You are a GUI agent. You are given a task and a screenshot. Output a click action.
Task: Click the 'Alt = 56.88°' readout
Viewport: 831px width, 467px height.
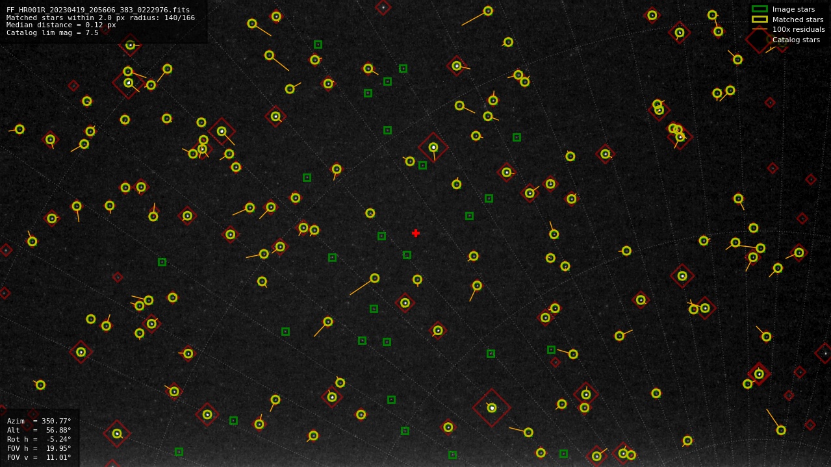coord(39,430)
